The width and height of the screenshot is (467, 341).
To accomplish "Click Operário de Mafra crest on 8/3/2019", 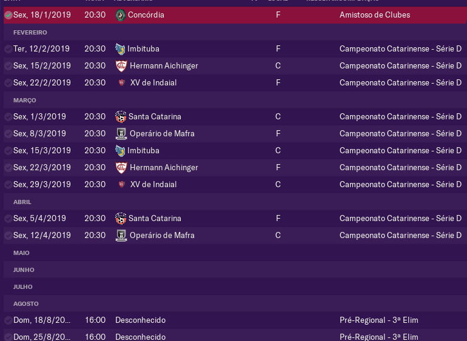I will click(121, 134).
